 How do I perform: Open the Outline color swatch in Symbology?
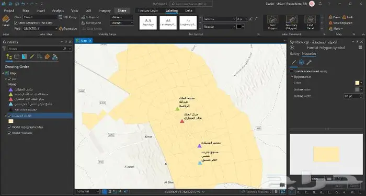(359, 89)
